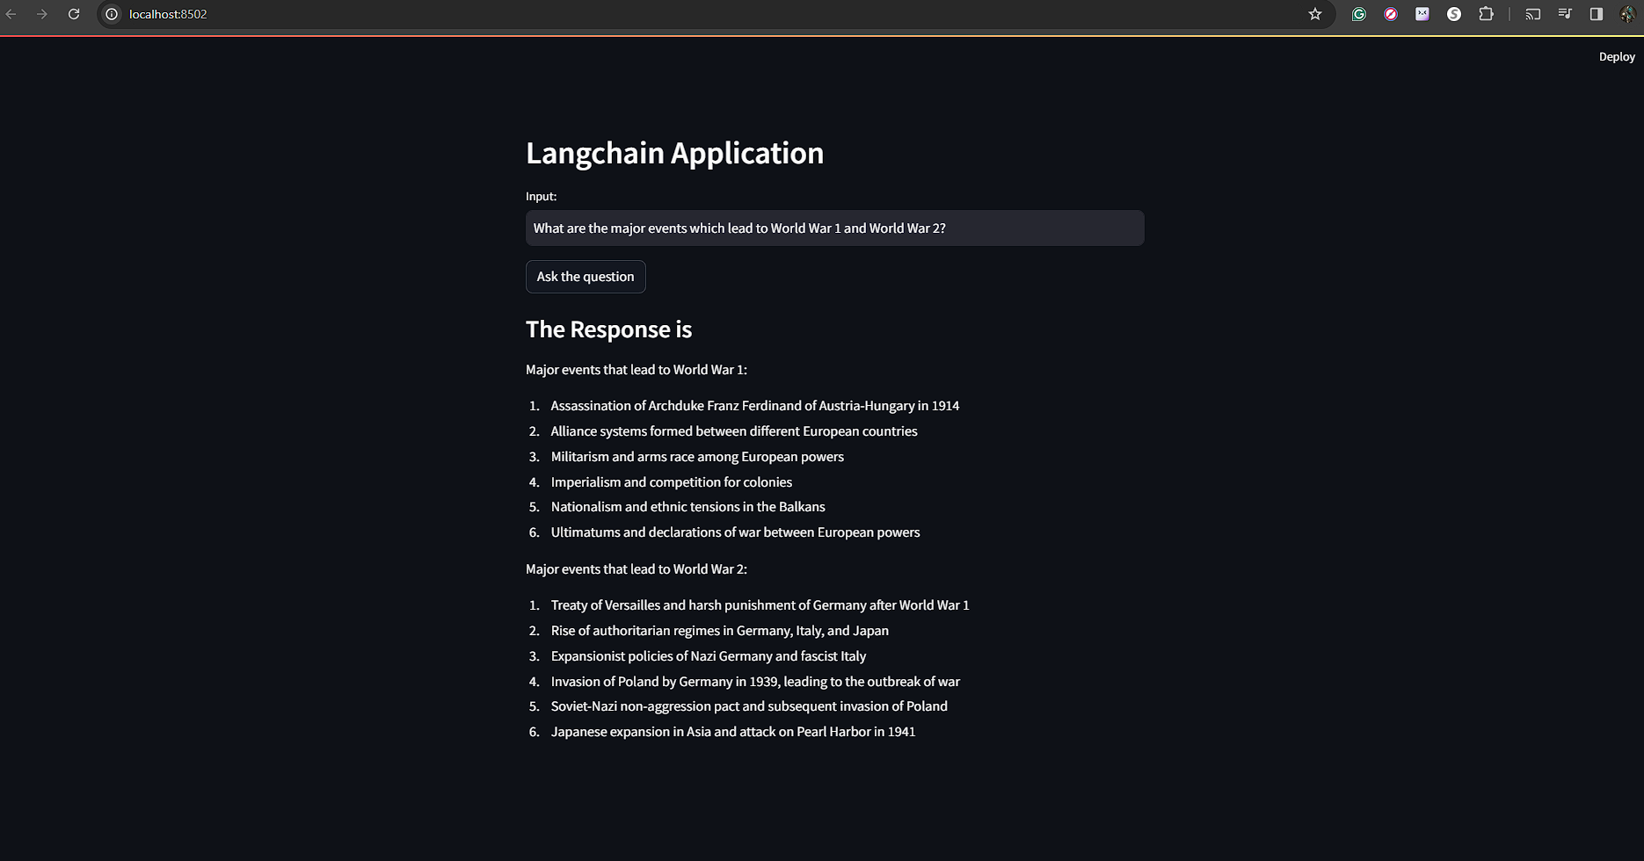The height and width of the screenshot is (861, 1644).
Task: Click the Deploy button
Action: 1617,56
